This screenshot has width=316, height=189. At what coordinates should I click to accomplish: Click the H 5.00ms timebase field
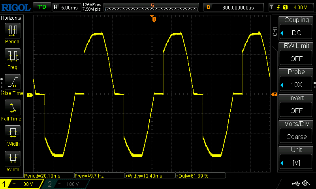[67, 7]
